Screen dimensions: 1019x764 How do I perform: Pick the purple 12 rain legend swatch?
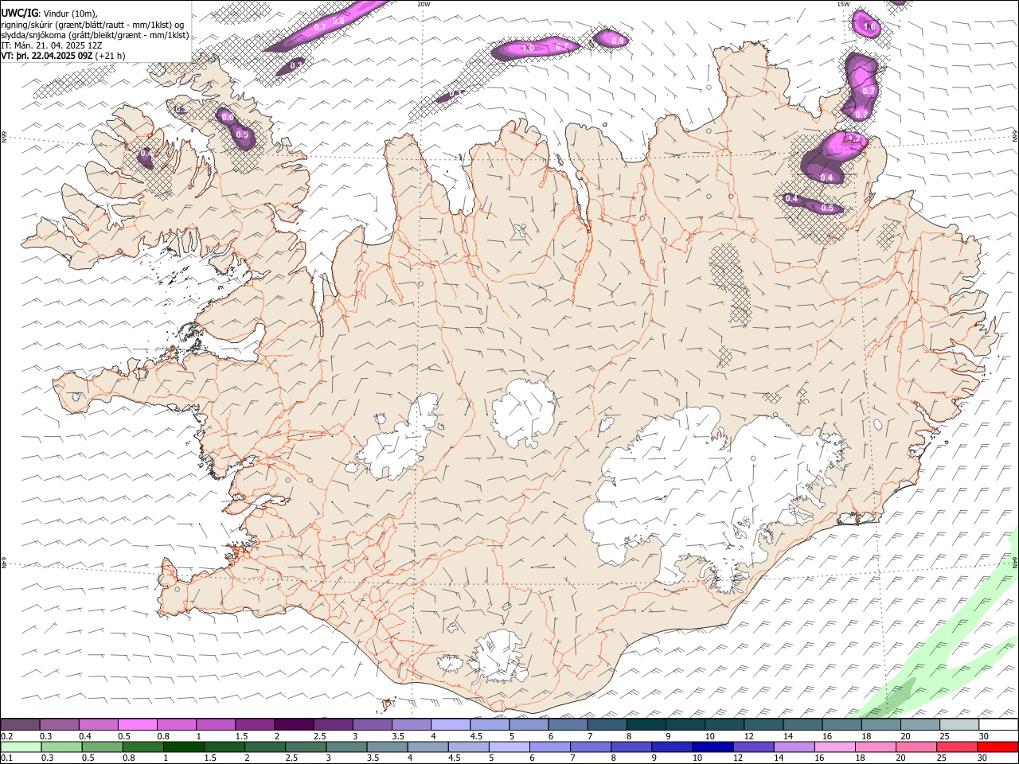pyautogui.click(x=753, y=746)
